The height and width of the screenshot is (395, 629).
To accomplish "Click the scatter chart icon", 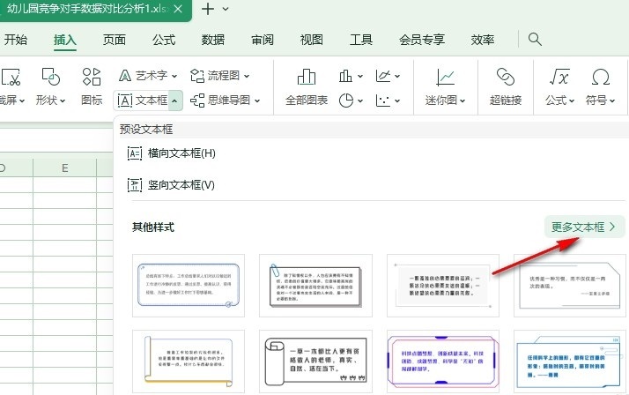I will tap(382, 101).
